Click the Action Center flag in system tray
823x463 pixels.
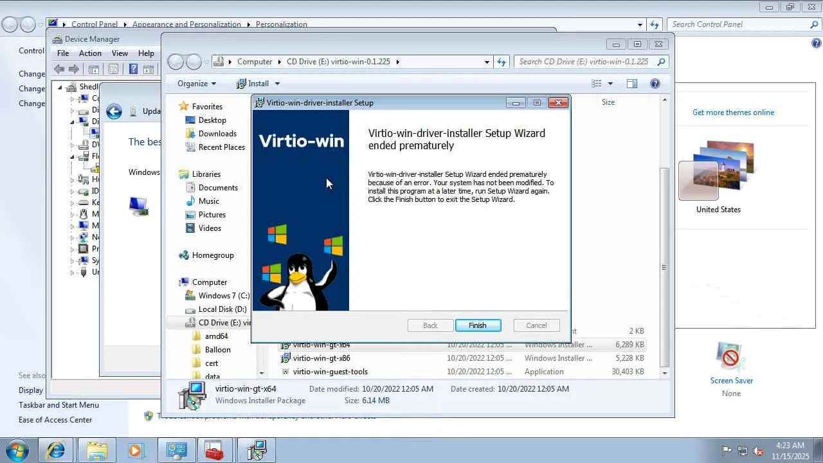[x=727, y=451]
